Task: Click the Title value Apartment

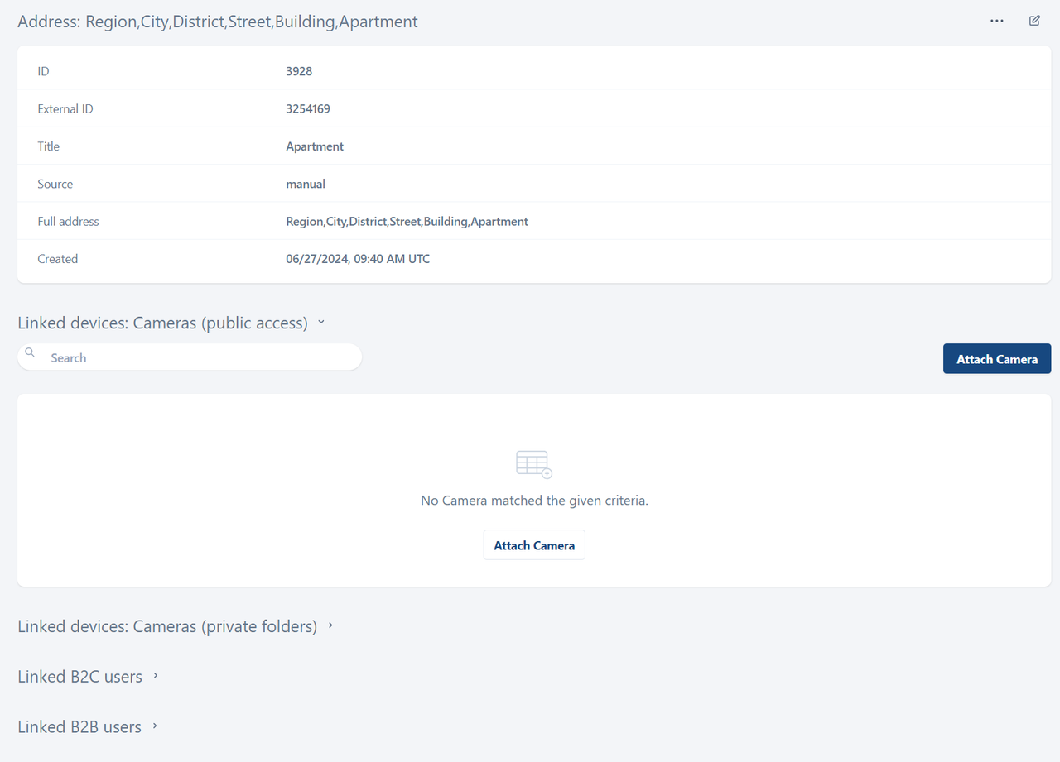Action: pyautogui.click(x=315, y=146)
